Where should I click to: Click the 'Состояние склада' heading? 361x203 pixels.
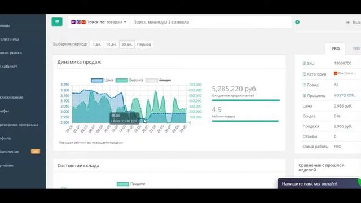[x=78, y=166]
